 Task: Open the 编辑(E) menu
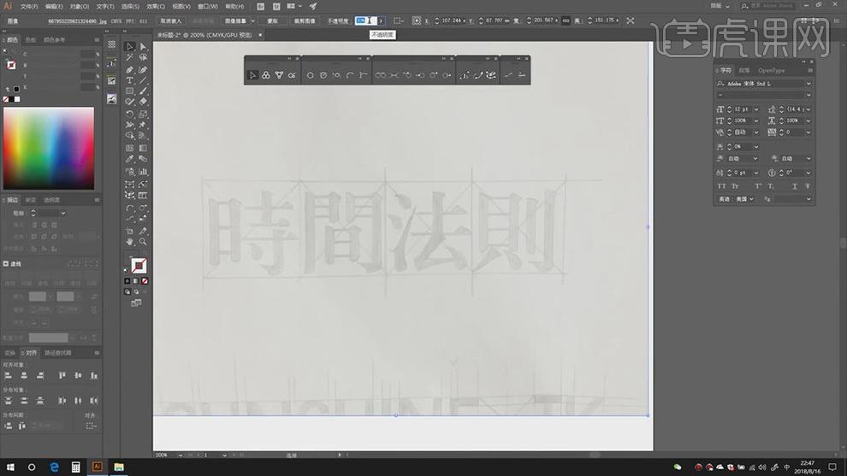point(54,7)
